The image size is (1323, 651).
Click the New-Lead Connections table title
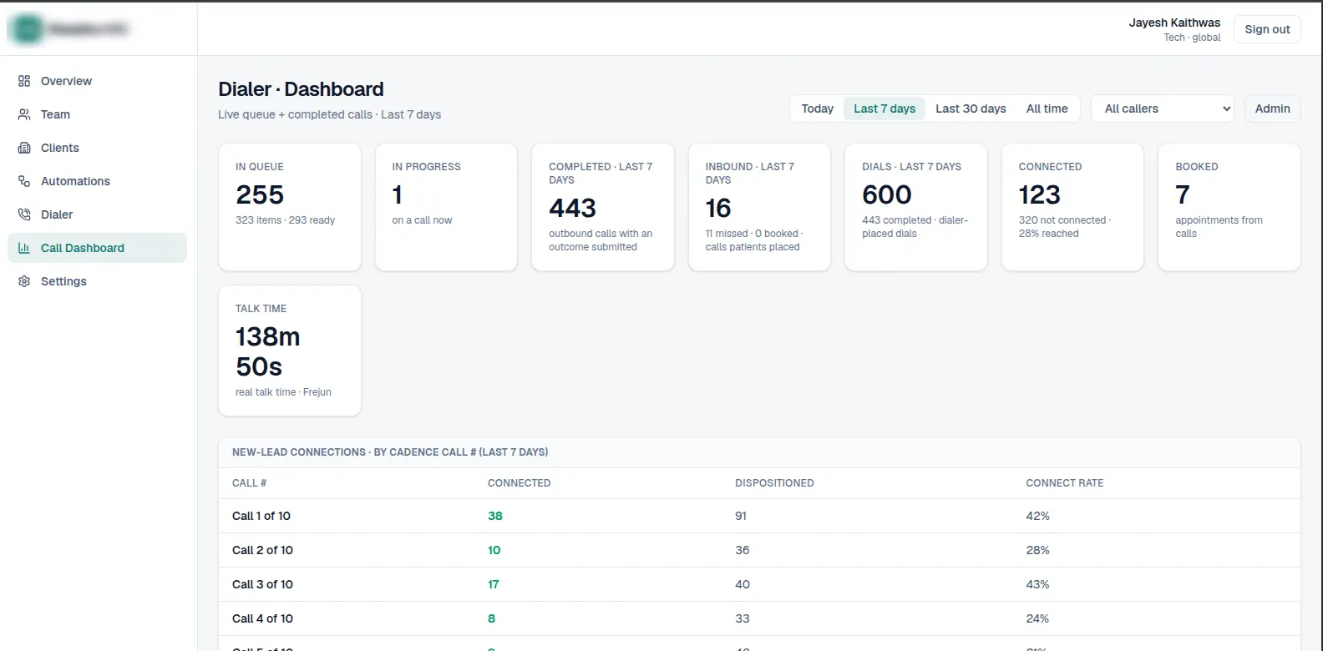[390, 452]
